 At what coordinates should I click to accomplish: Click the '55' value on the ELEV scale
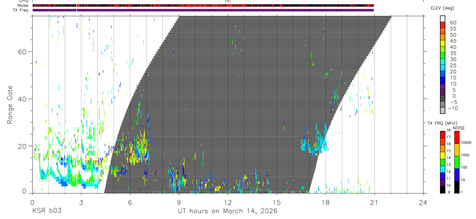tap(453, 29)
